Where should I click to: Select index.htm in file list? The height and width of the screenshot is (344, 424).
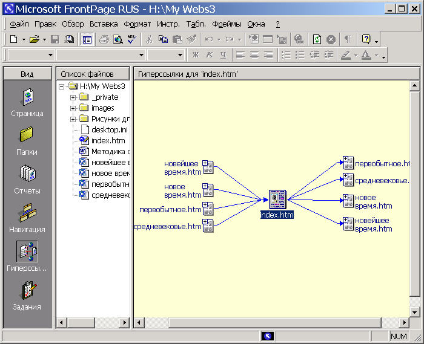(108, 141)
